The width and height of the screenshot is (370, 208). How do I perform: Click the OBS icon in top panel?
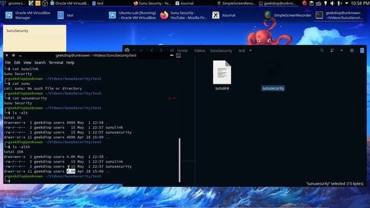click(x=45, y=3)
